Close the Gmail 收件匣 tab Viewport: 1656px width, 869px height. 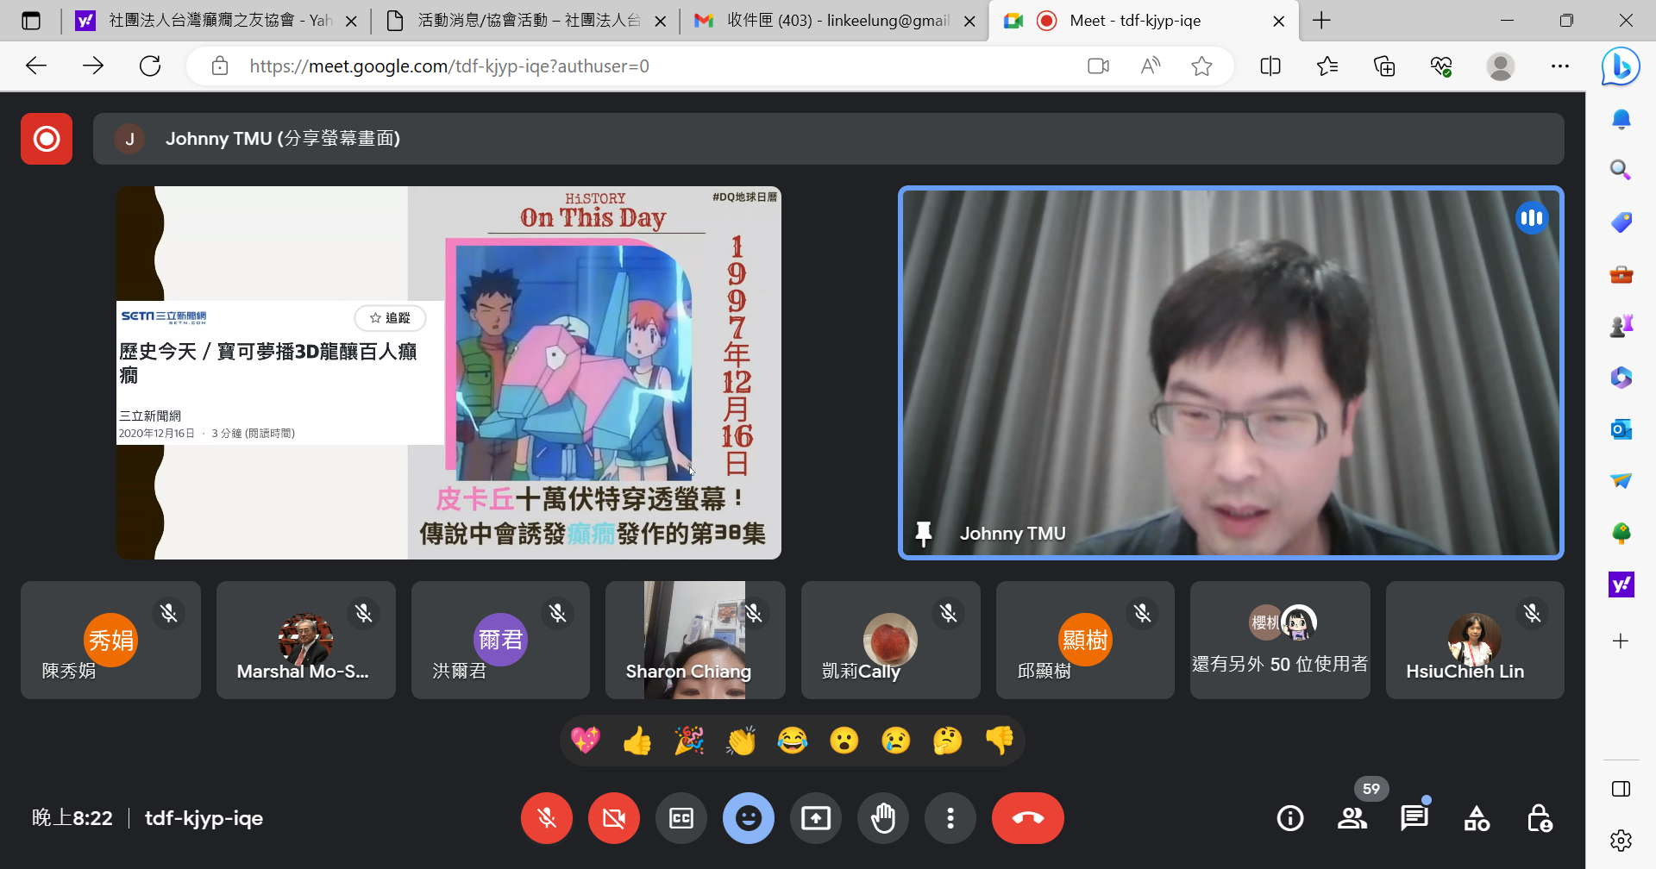pos(969,21)
